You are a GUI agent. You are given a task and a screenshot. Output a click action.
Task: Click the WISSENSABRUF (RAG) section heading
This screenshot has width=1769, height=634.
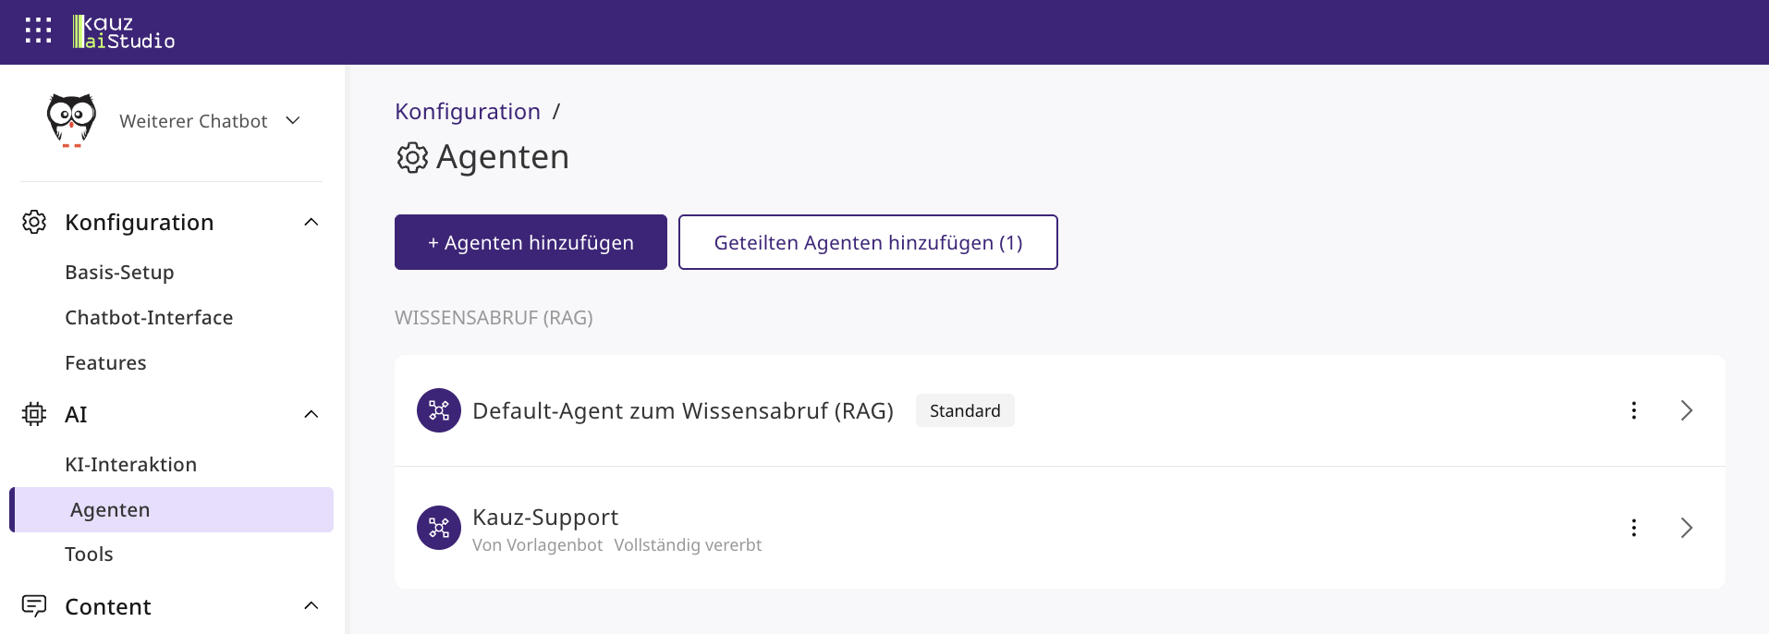(x=494, y=317)
